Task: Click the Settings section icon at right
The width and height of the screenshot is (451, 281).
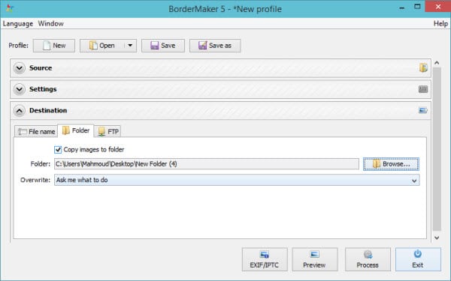Action: tap(423, 89)
